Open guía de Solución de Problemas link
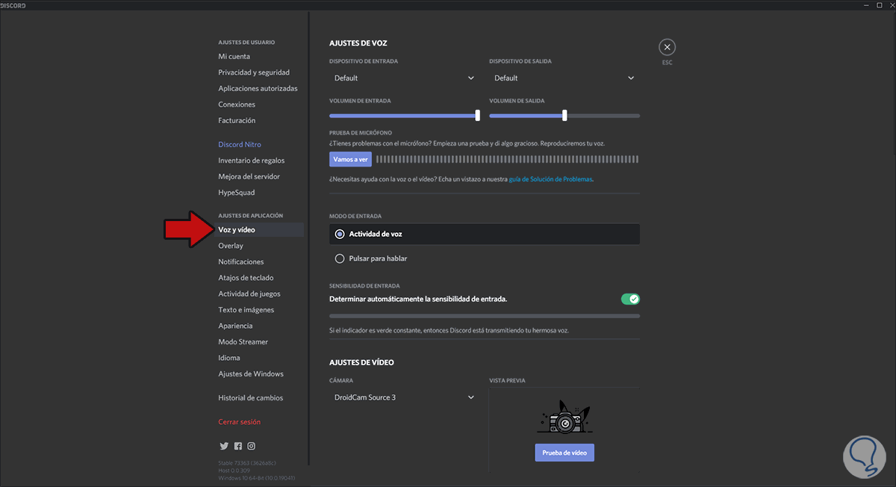This screenshot has width=896, height=487. (x=551, y=179)
